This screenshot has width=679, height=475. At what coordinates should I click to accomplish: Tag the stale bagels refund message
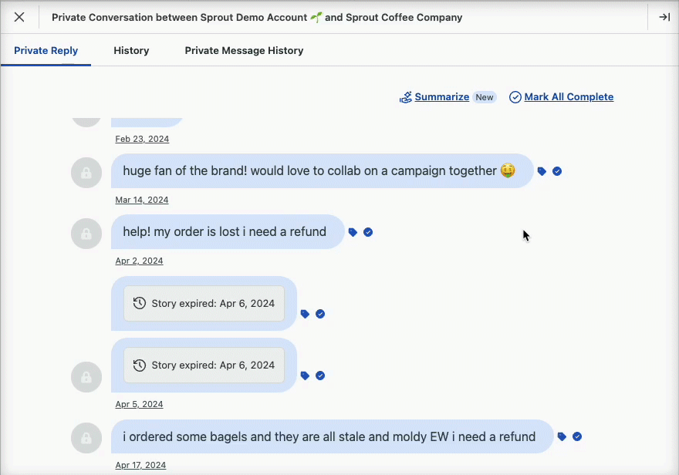pos(562,436)
